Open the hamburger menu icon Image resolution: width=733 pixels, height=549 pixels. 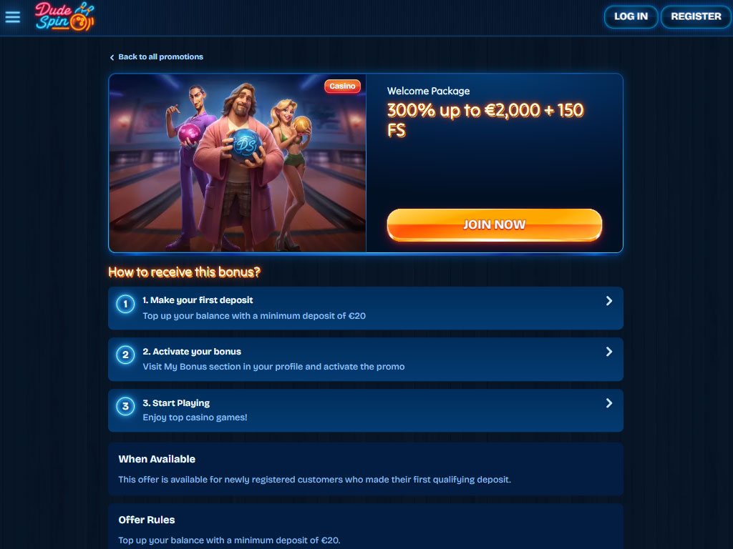[13, 17]
